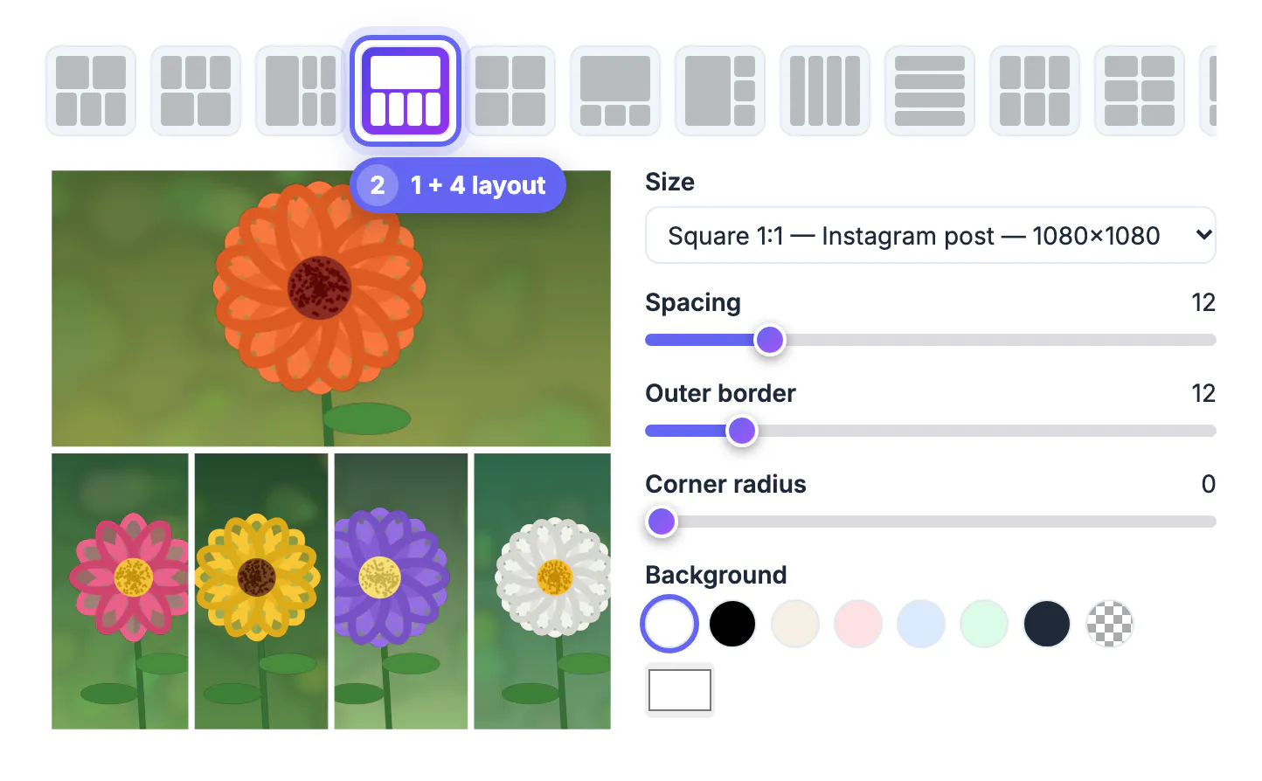The height and width of the screenshot is (781, 1262).
Task: Choose the light pink background swatch
Action: [858, 624]
